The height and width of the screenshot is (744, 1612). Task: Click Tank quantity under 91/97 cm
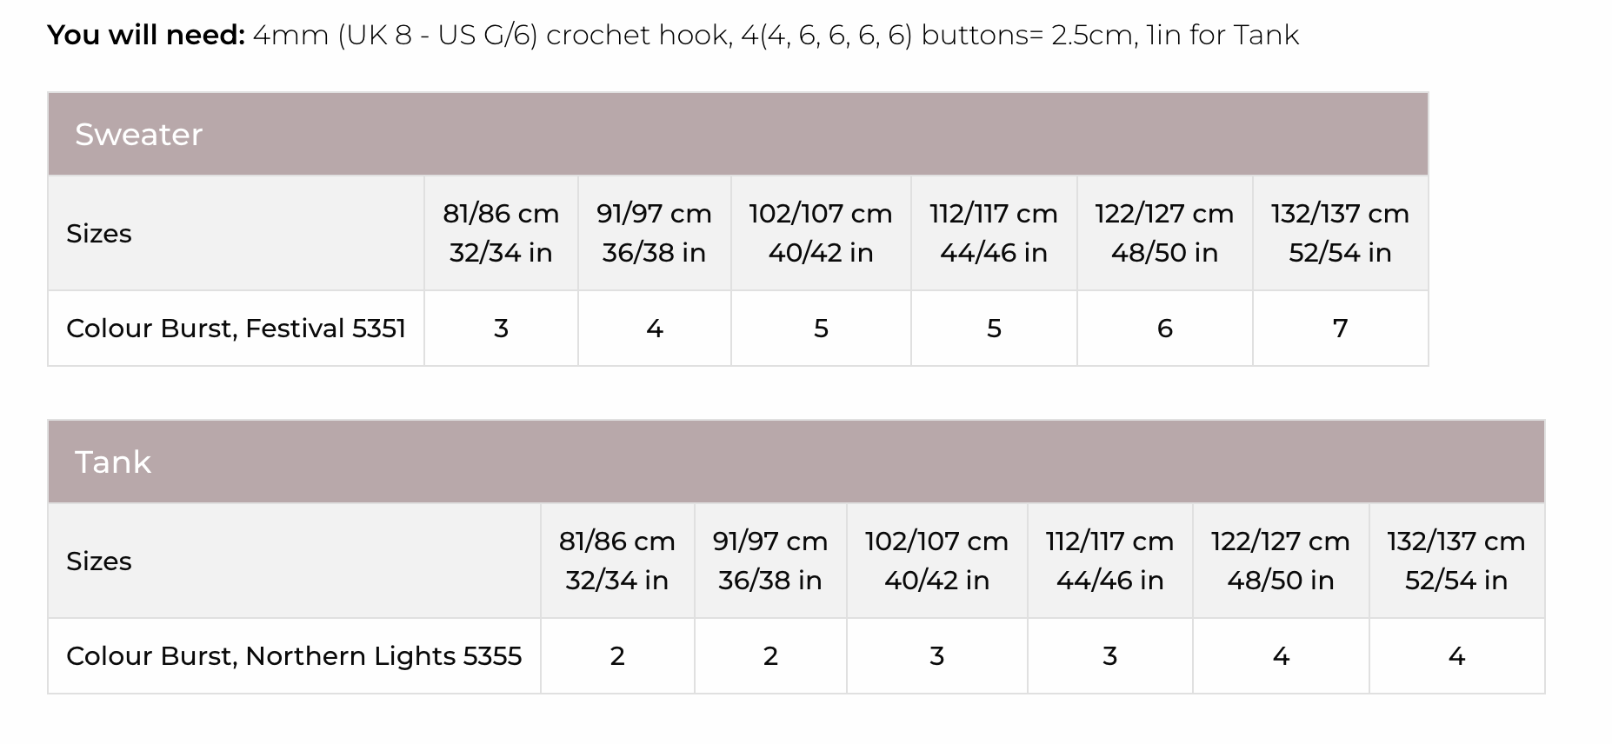pos(770,656)
